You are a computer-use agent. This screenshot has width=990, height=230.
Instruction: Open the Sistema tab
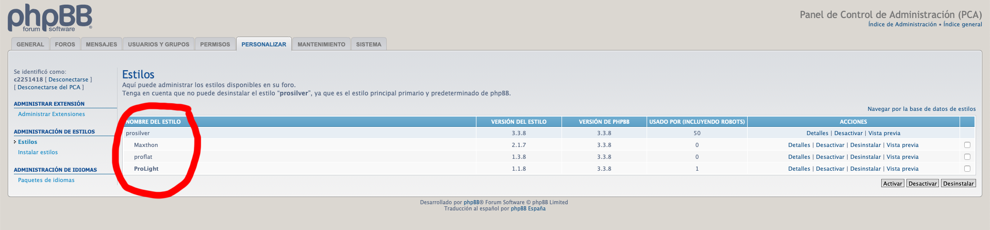[x=369, y=44]
